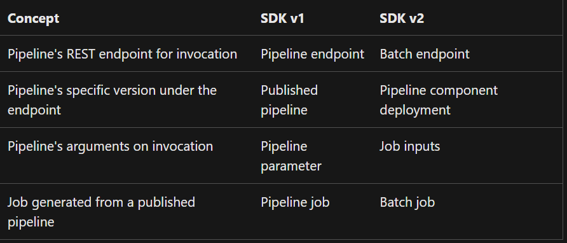Select "Pipeline's arguments on invocation" row text

(111, 146)
